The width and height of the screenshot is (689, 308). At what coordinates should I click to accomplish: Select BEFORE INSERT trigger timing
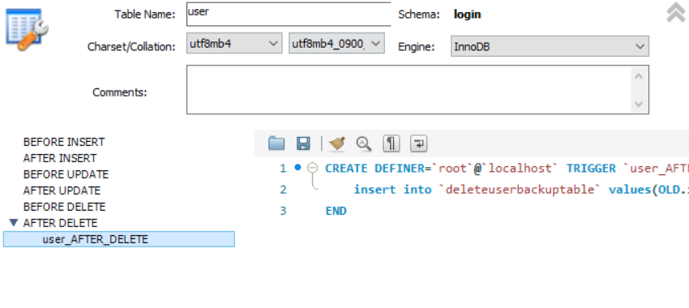click(64, 142)
